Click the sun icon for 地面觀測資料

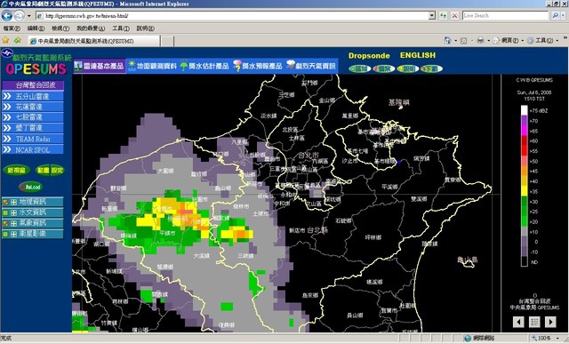tap(132, 65)
